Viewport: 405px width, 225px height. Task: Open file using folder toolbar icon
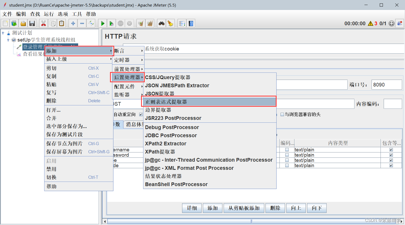(23, 23)
